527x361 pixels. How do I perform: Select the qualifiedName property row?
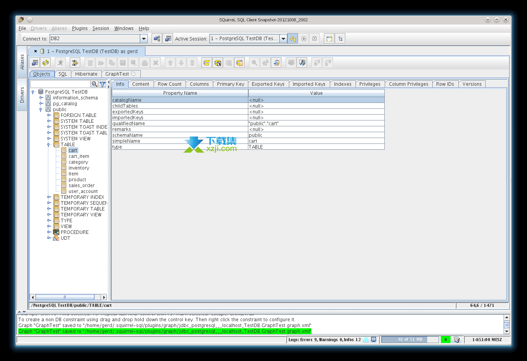click(248, 124)
